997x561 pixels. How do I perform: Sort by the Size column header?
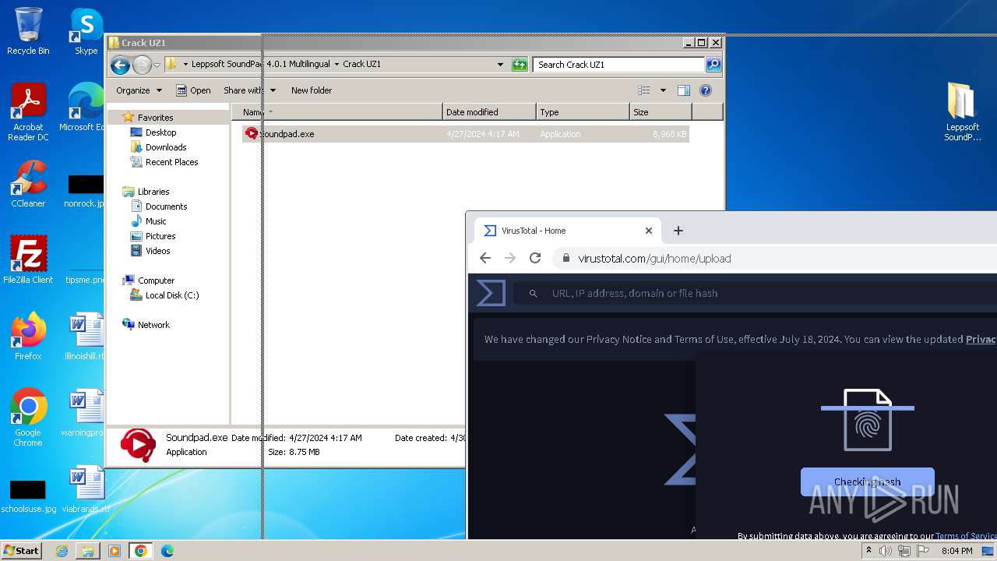pos(661,112)
